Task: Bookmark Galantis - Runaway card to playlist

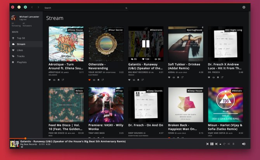Action: 138,80
